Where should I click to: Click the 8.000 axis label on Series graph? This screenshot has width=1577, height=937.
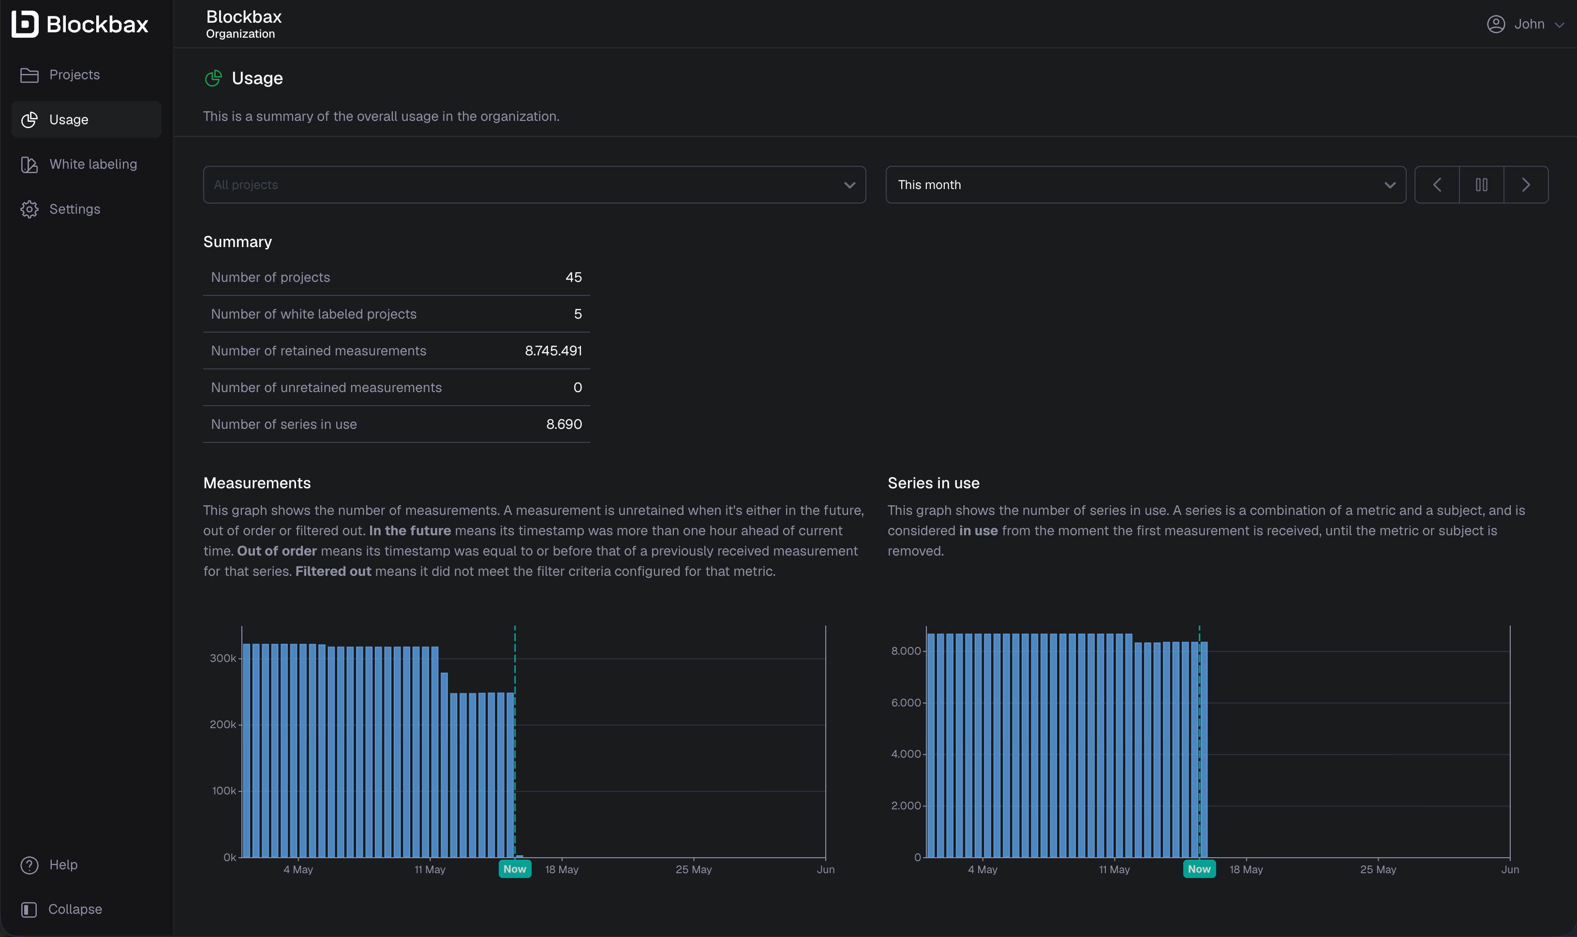click(x=906, y=651)
